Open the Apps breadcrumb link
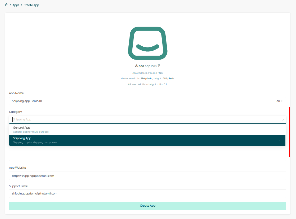The image size is (296, 219). (16, 5)
